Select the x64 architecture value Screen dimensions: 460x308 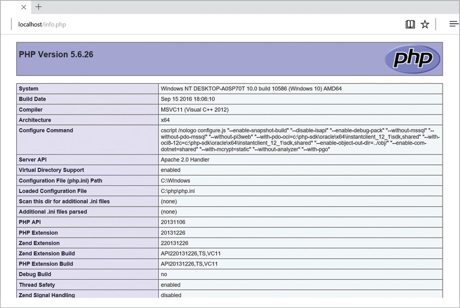click(165, 120)
